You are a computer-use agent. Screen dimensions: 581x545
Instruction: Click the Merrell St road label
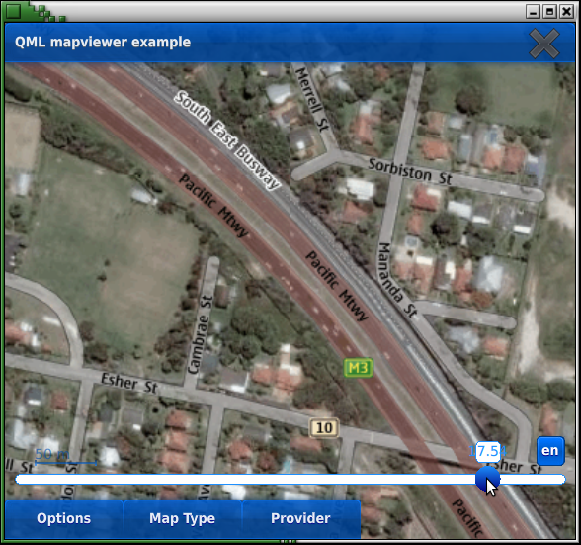pyautogui.click(x=311, y=99)
